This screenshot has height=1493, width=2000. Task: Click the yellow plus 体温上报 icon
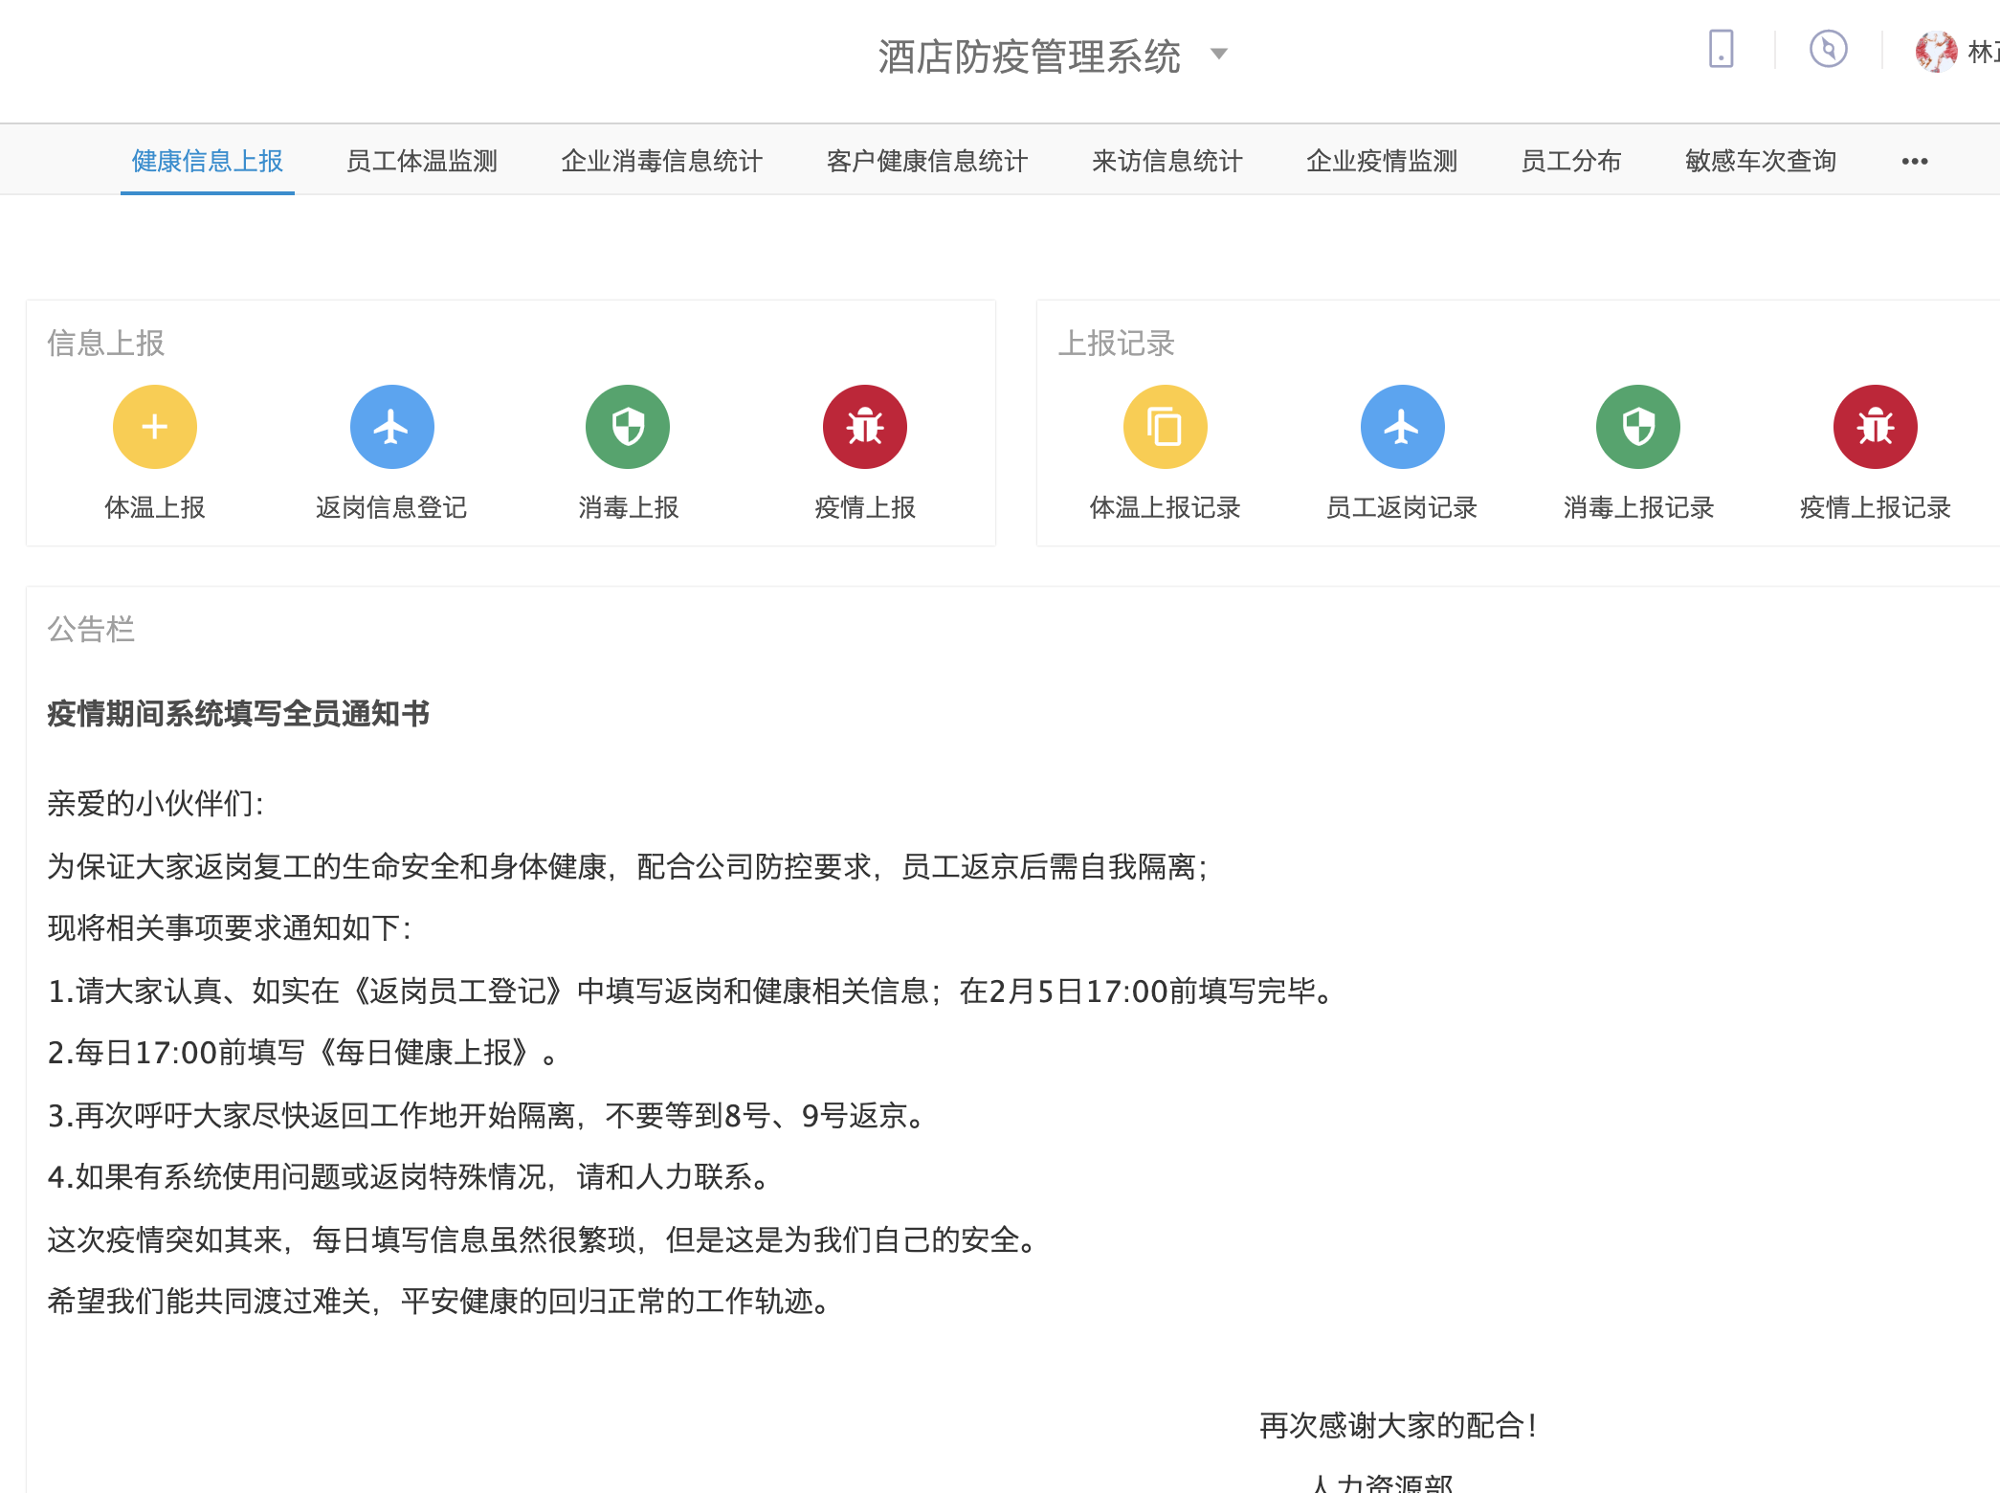[x=155, y=427]
